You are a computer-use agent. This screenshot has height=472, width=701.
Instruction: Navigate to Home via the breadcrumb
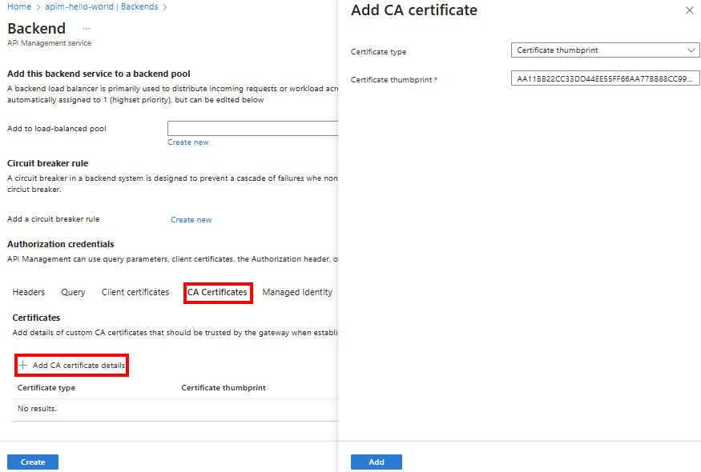click(18, 6)
